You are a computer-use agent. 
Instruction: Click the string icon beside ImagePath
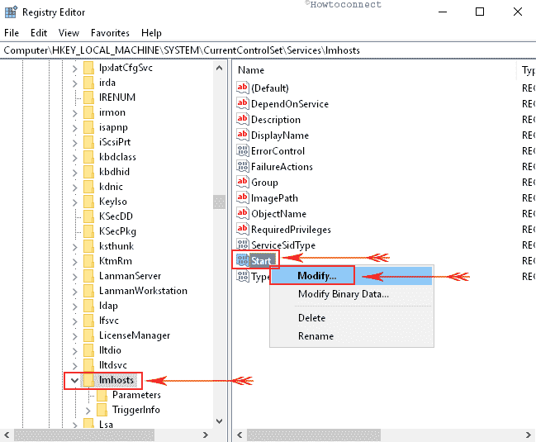pyautogui.click(x=242, y=198)
